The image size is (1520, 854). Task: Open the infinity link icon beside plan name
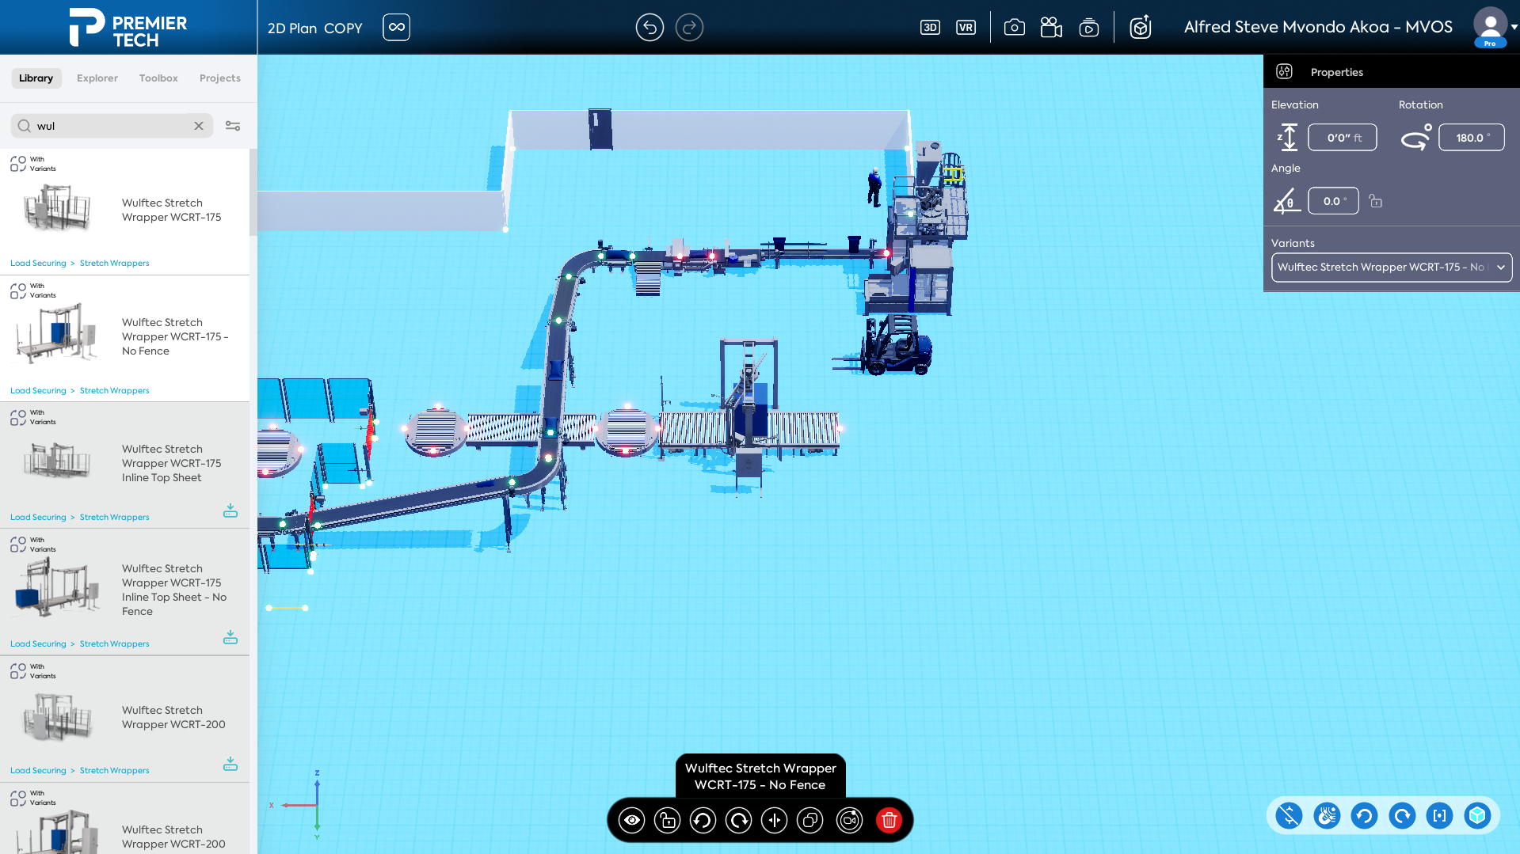(396, 27)
